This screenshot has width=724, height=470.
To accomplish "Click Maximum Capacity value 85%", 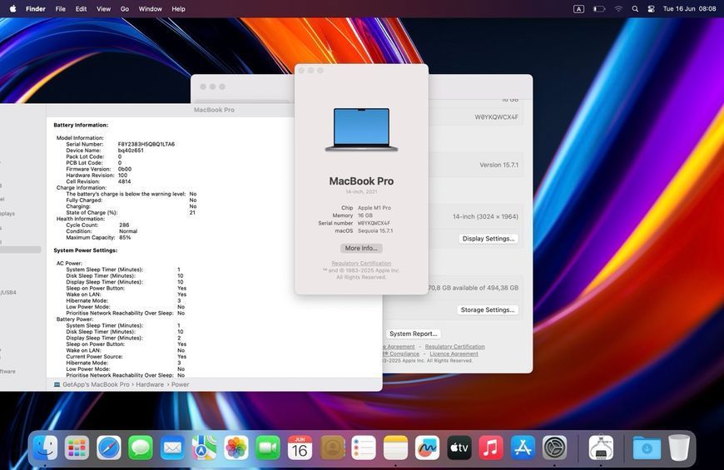I will pos(125,237).
